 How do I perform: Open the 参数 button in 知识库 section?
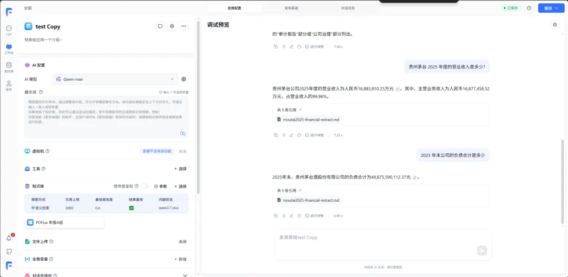[160, 186]
